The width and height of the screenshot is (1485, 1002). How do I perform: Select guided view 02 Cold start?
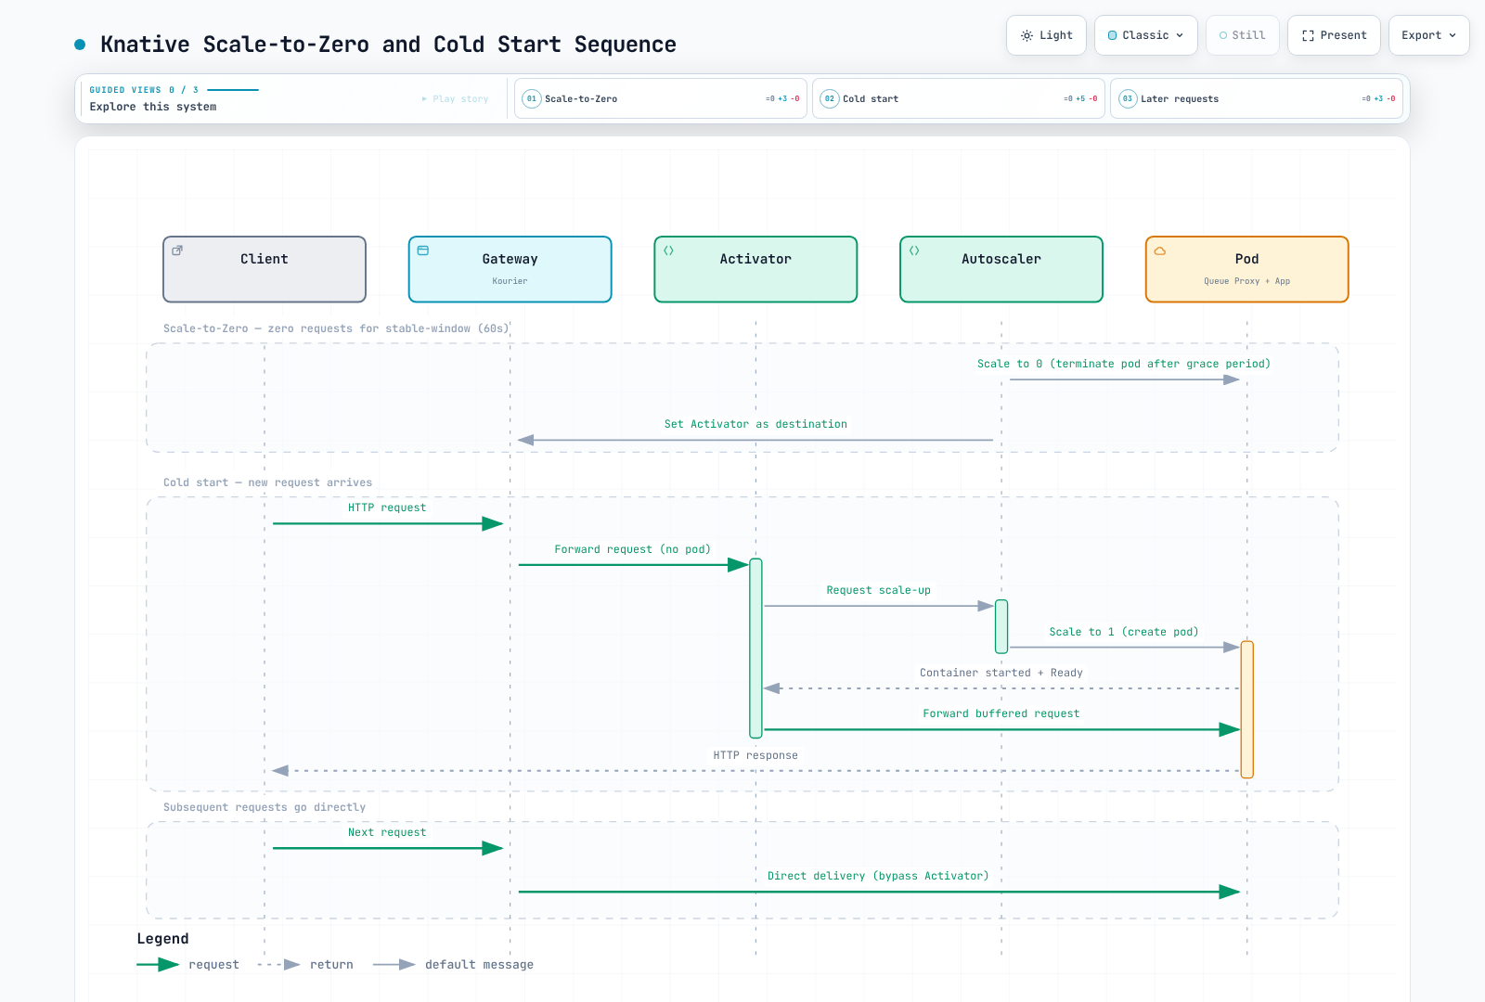(x=958, y=98)
